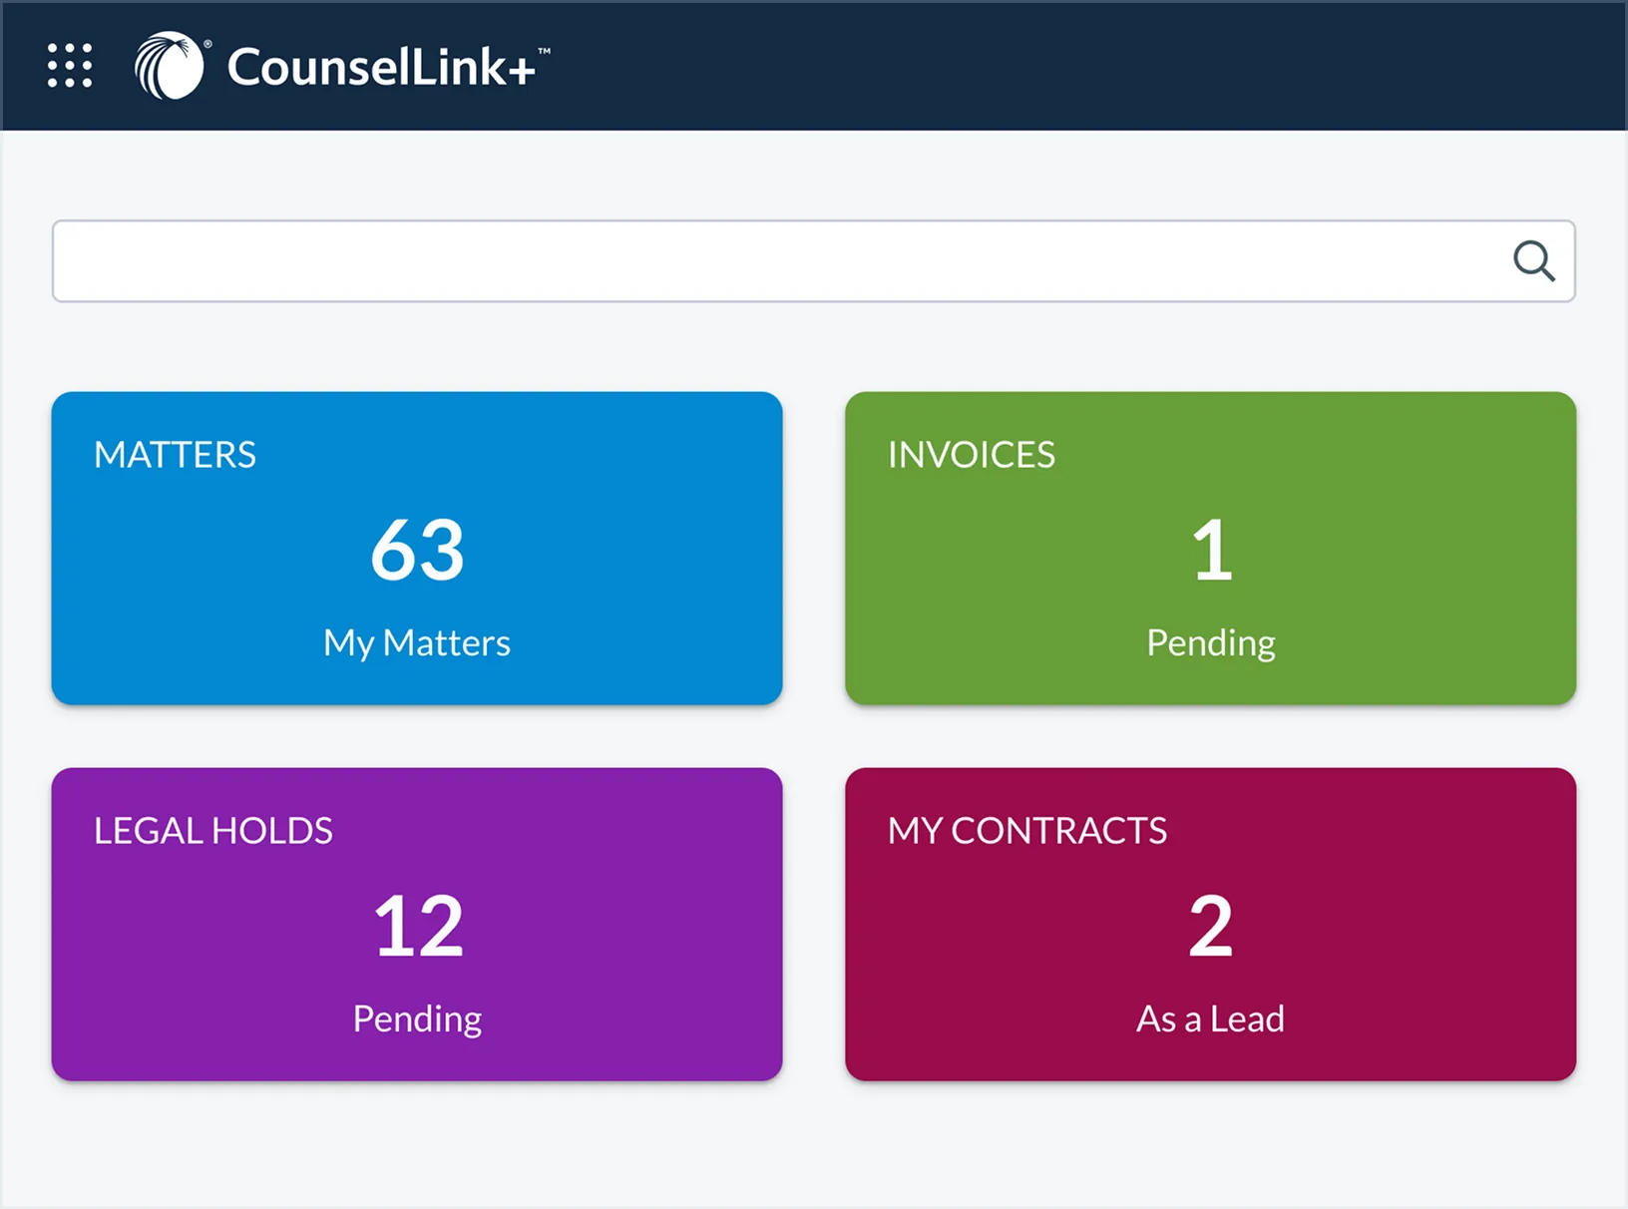Click the MY CONTRACTS heading on red tile
Image resolution: width=1628 pixels, height=1209 pixels.
coord(1026,831)
